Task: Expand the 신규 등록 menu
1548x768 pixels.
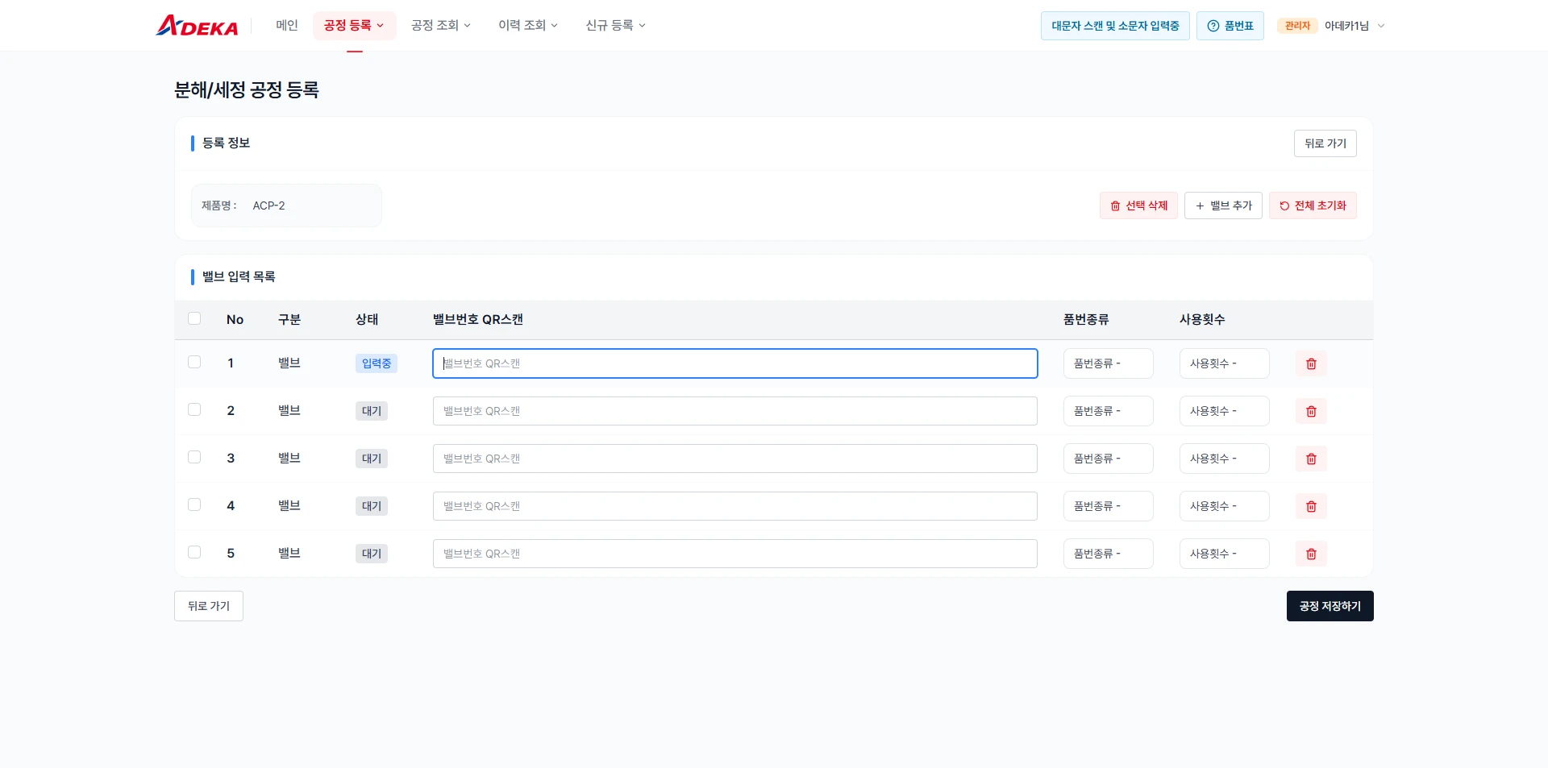Action: tap(615, 26)
